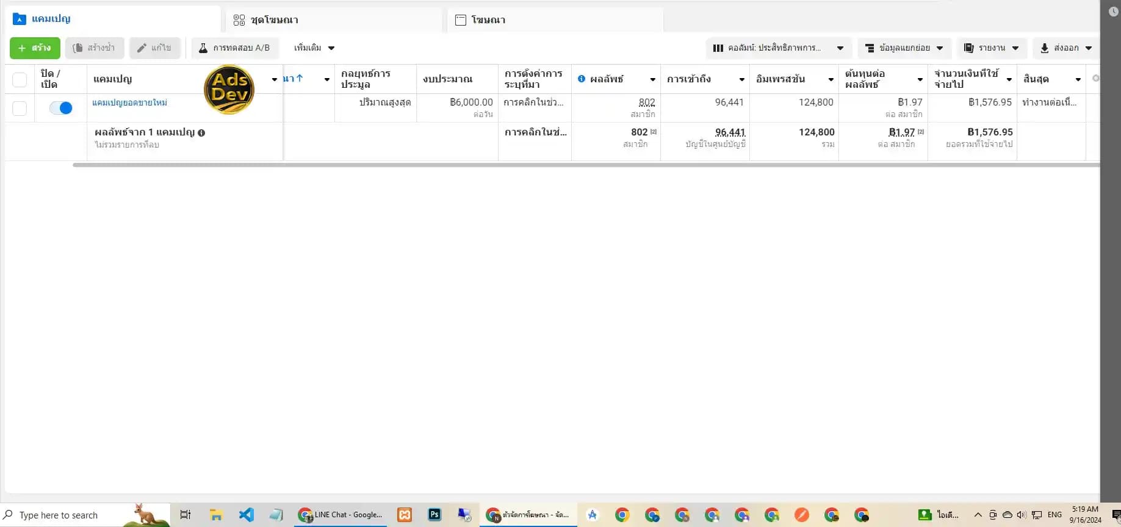
Task: Switch to the ชุดโฆษณา ad sets tab
Action: click(x=333, y=20)
